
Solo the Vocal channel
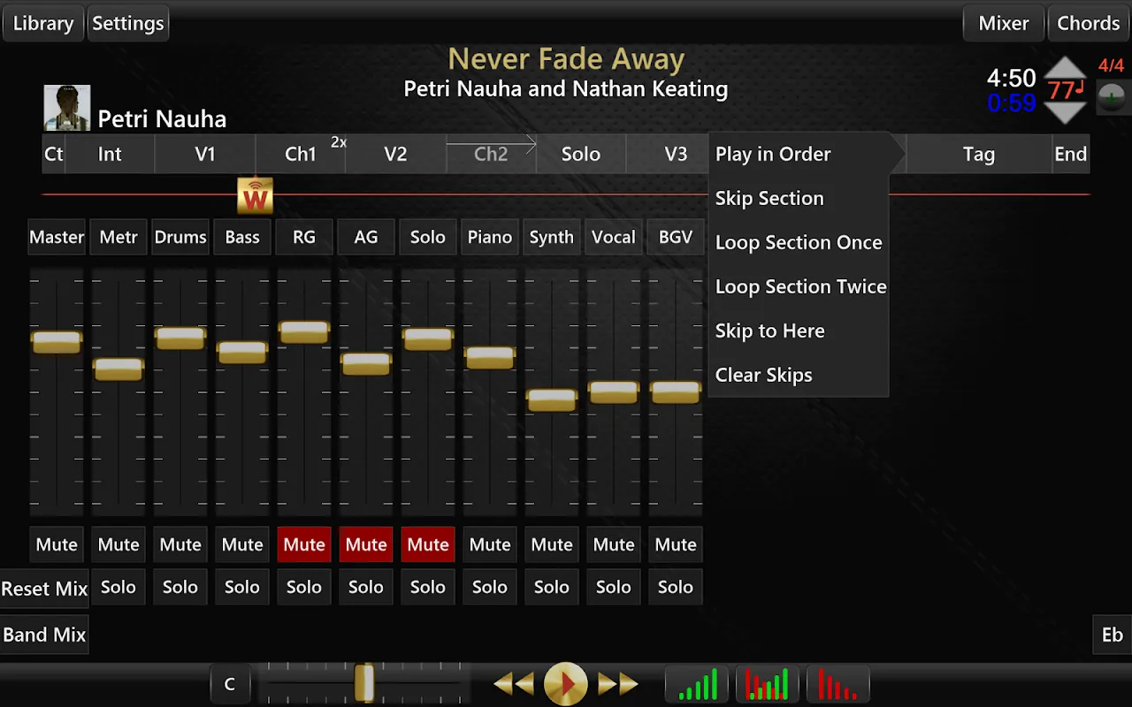pyautogui.click(x=614, y=587)
